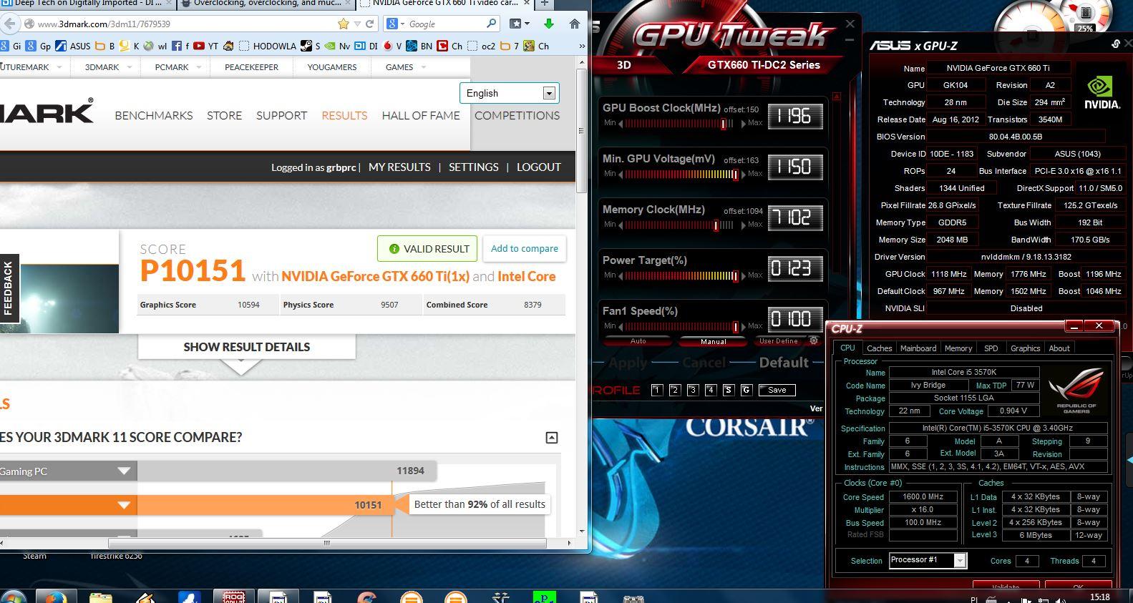
Task: Open search engine chooser dropdown
Action: (396, 24)
